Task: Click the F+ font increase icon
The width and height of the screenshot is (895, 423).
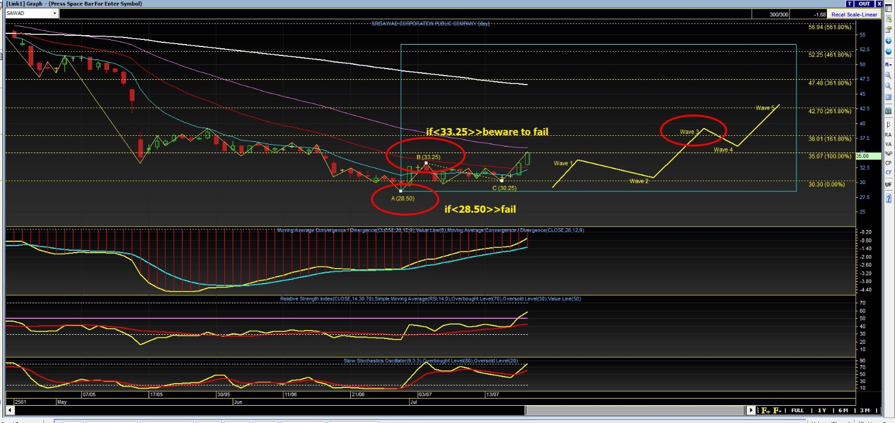Action: point(766,410)
